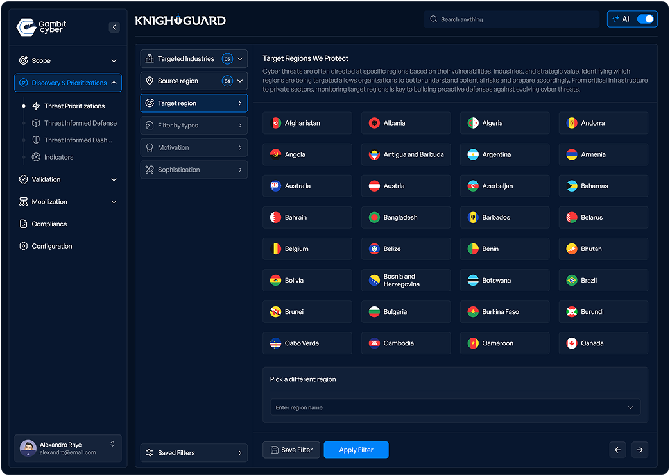
Task: Select Albania as target region
Action: point(406,123)
